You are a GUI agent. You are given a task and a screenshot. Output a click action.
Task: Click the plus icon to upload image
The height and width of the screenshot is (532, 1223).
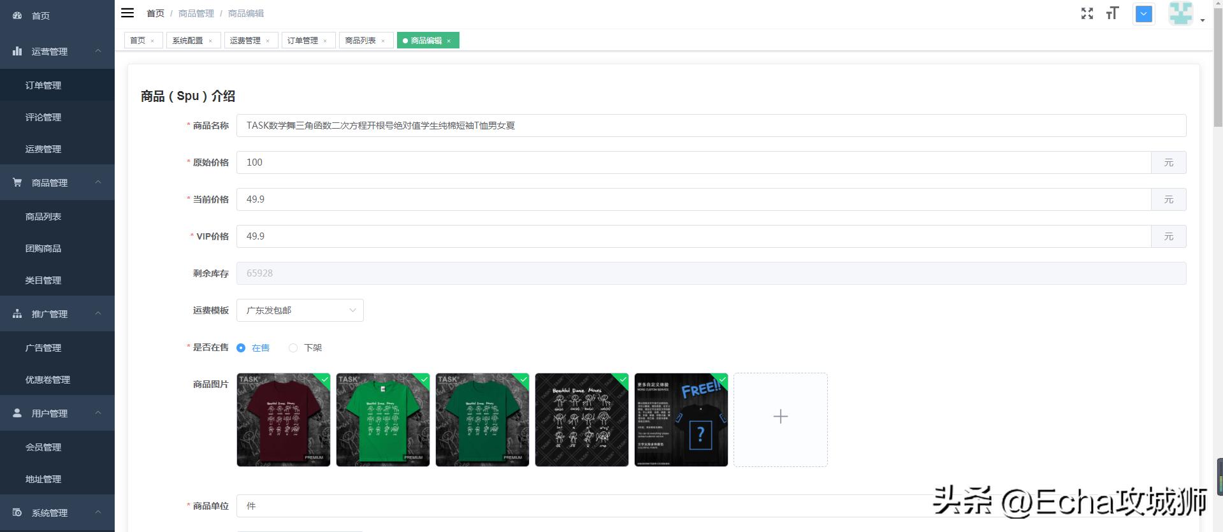[x=781, y=417]
